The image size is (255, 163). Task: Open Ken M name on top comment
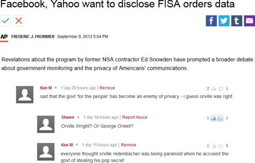(46, 88)
